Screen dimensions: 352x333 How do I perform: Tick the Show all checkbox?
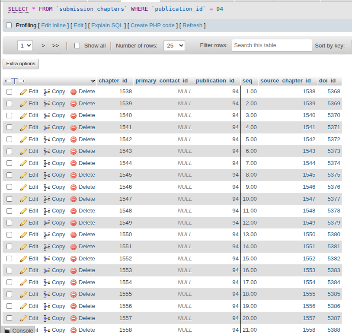click(x=77, y=45)
